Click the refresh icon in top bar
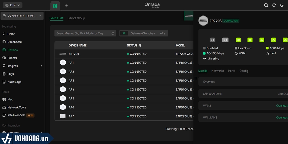Image resolution: width=288 pixels, height=144 pixels. 274,5
